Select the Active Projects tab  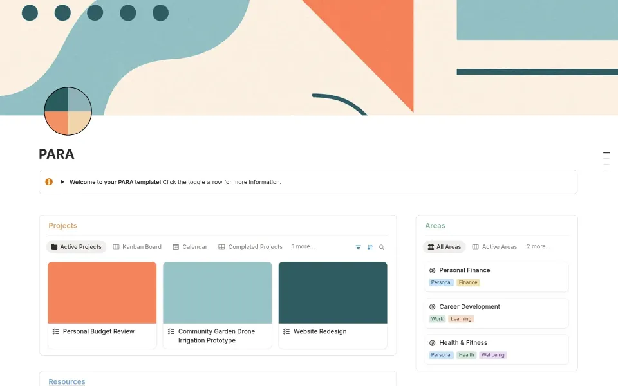click(77, 247)
